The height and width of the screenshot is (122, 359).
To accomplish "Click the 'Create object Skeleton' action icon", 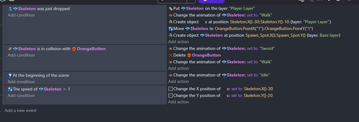I will coord(170,35).
